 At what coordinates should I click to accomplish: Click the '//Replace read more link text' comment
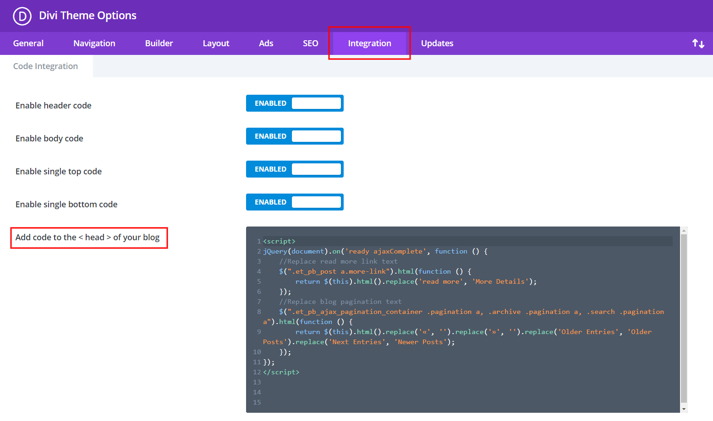[x=338, y=261]
